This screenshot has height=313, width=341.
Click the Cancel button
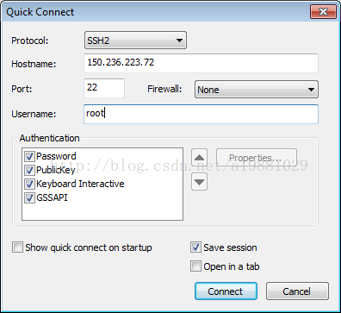(x=297, y=291)
